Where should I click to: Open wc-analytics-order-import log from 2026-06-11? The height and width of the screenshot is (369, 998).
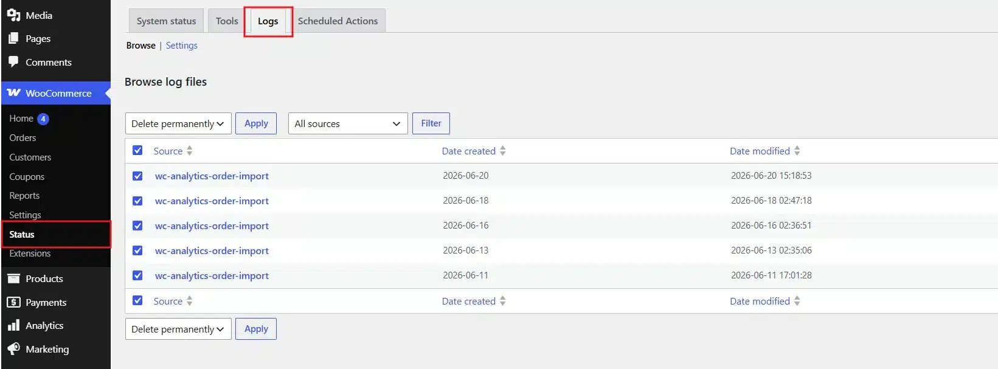tap(212, 276)
